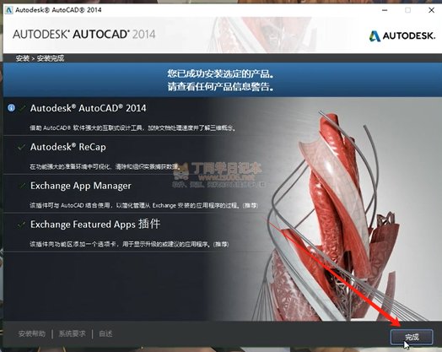
Task: Click the checkmark next to Autodesk ReCap
Action: (x=21, y=147)
